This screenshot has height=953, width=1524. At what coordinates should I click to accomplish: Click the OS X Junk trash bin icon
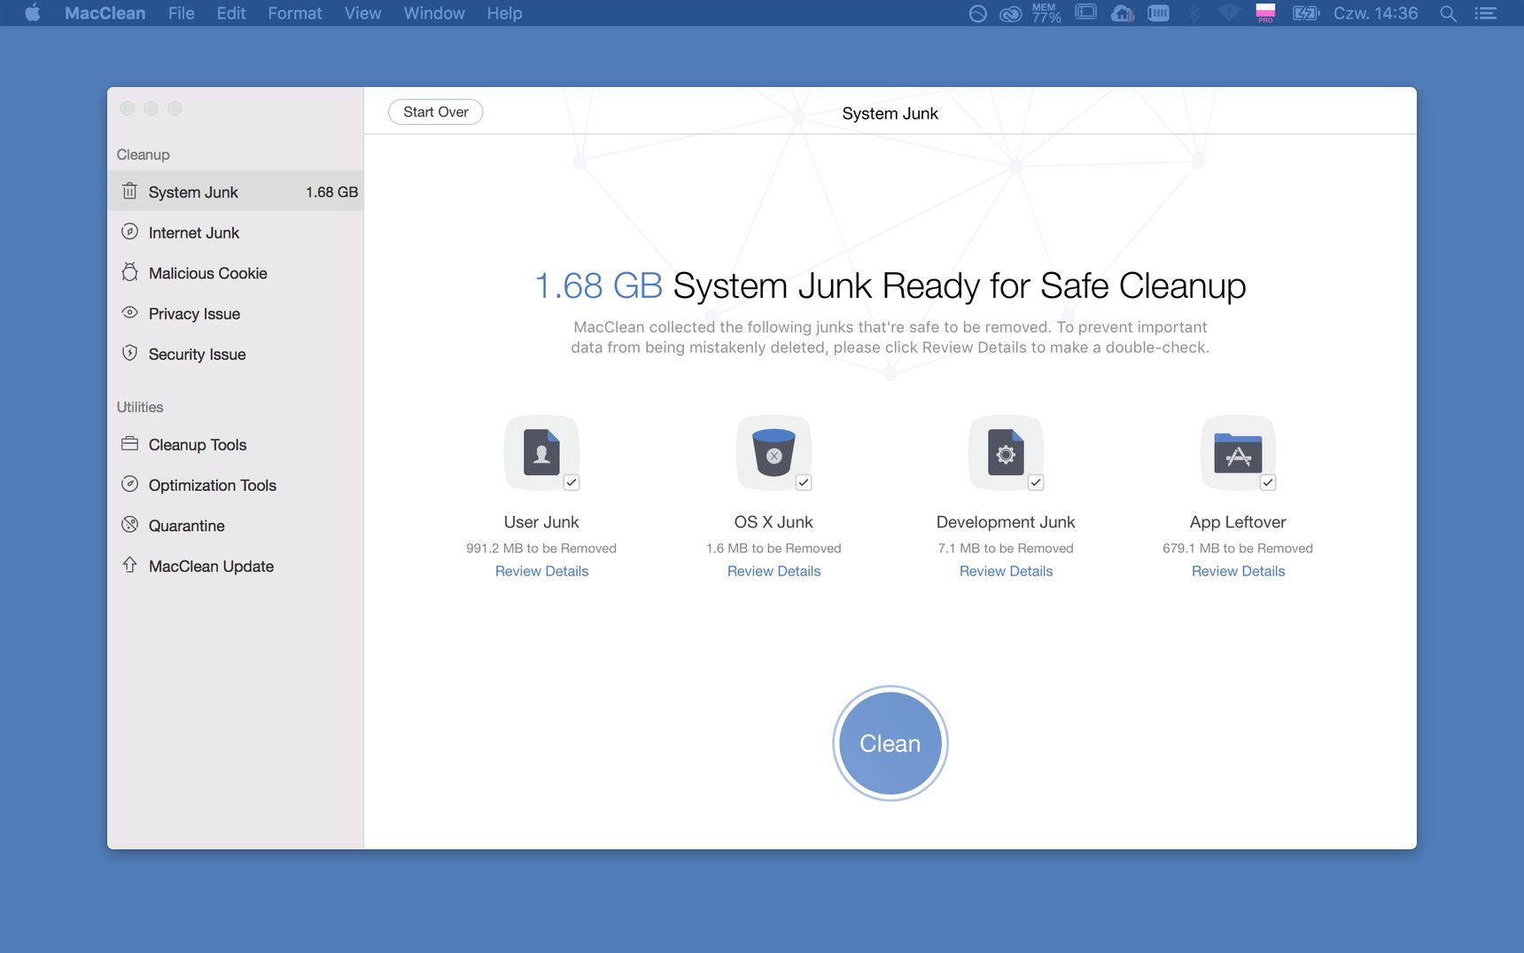click(x=774, y=452)
